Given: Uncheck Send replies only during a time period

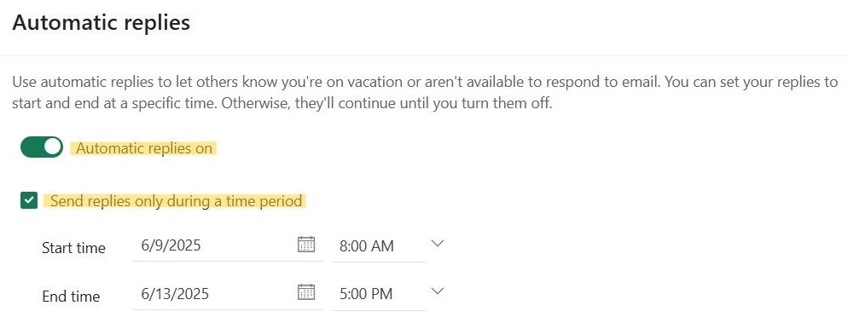Looking at the screenshot, I should point(28,201).
